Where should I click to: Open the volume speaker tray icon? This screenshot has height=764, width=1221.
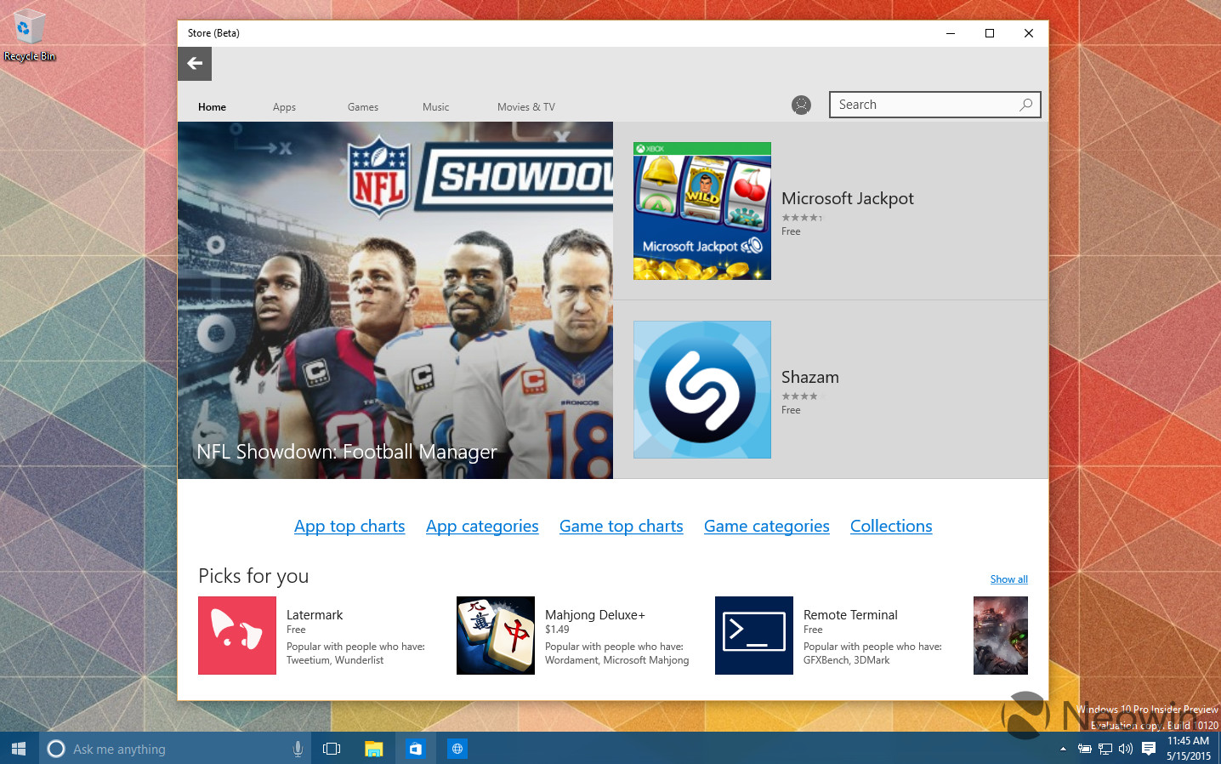(x=1126, y=749)
